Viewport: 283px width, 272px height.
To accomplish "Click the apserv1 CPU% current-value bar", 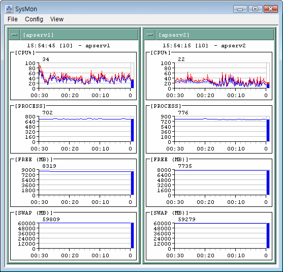I will 132,83.
